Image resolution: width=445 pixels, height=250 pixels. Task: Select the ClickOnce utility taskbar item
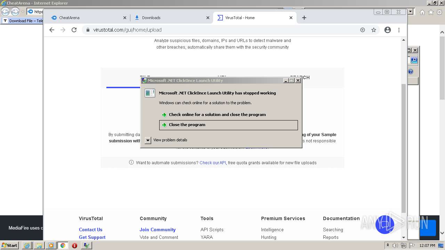click(86, 245)
